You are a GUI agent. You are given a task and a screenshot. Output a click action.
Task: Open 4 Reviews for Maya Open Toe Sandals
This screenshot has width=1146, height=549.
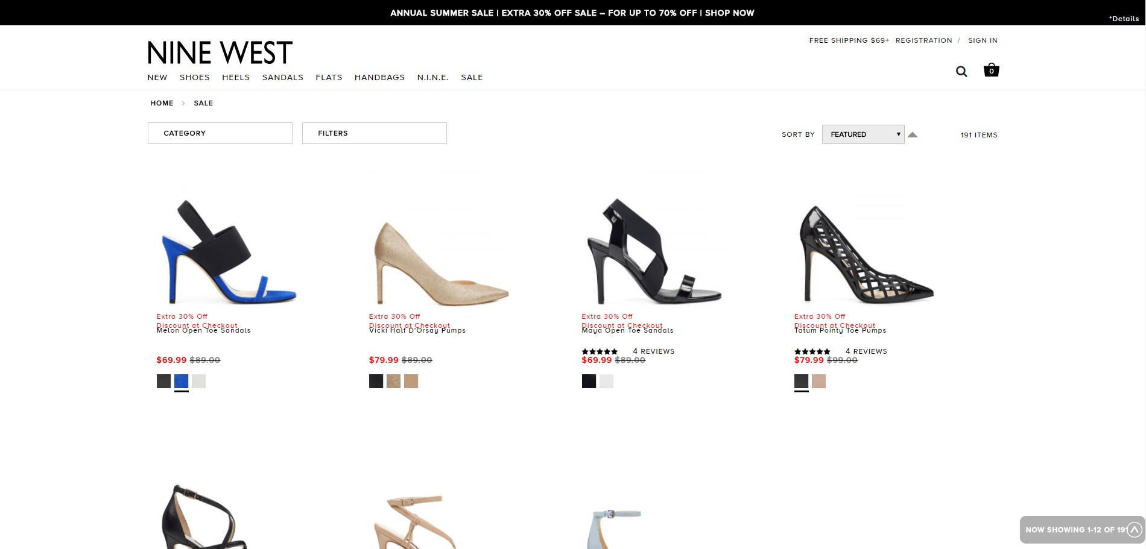tap(654, 351)
